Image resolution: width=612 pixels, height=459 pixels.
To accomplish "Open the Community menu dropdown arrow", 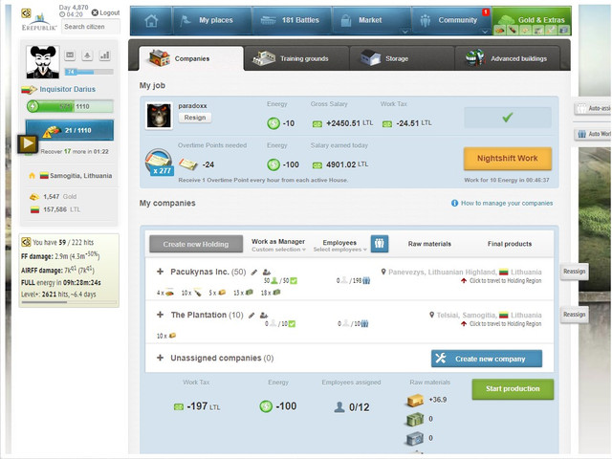I will (x=485, y=32).
